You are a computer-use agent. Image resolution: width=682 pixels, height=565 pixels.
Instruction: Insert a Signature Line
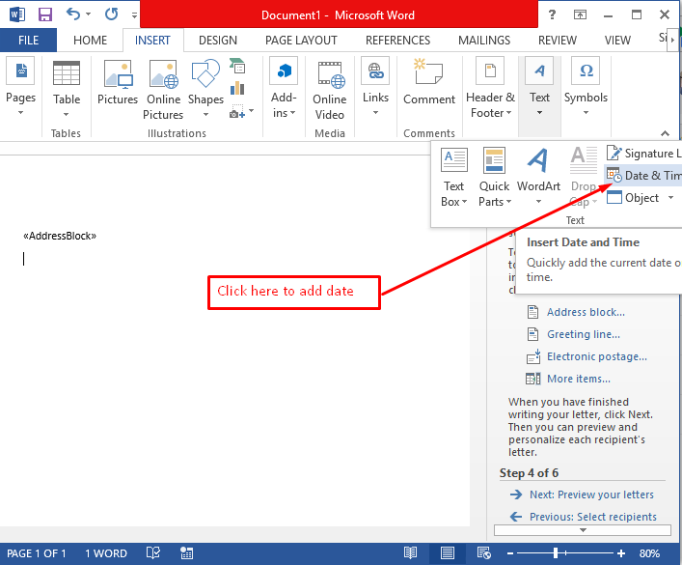643,153
